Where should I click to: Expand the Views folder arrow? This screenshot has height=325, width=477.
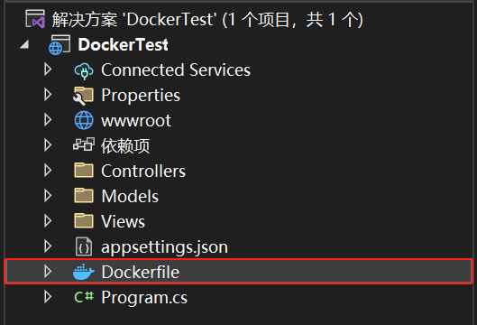pyautogui.click(x=48, y=221)
